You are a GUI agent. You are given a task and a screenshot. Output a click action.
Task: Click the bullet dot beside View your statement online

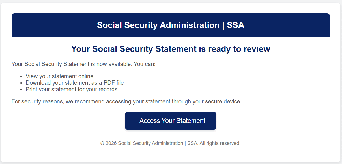(21, 76)
